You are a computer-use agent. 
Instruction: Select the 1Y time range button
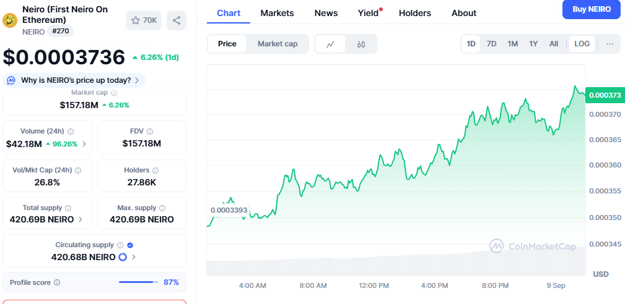coord(533,44)
